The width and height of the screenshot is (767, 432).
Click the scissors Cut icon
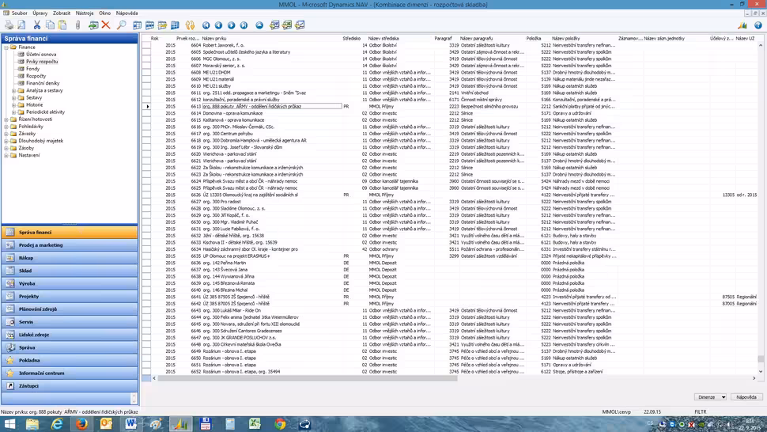[x=36, y=25]
